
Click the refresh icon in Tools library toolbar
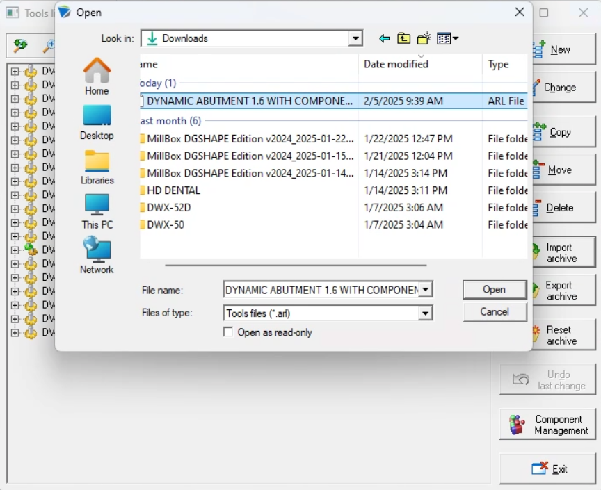coord(20,45)
